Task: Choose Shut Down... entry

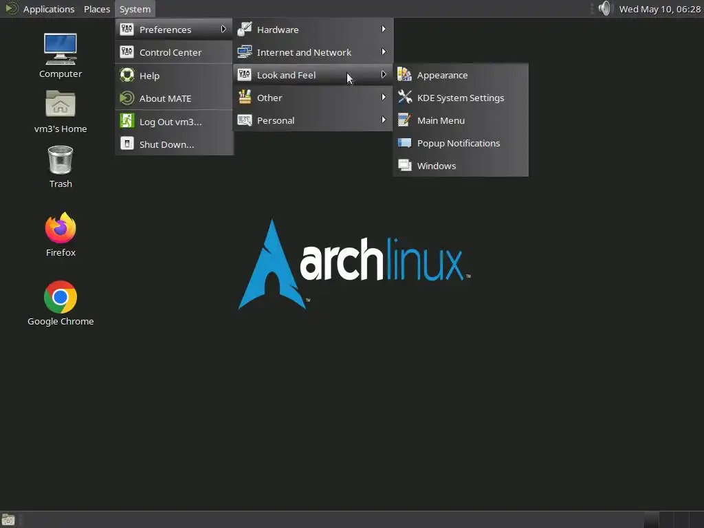Action: (x=174, y=144)
